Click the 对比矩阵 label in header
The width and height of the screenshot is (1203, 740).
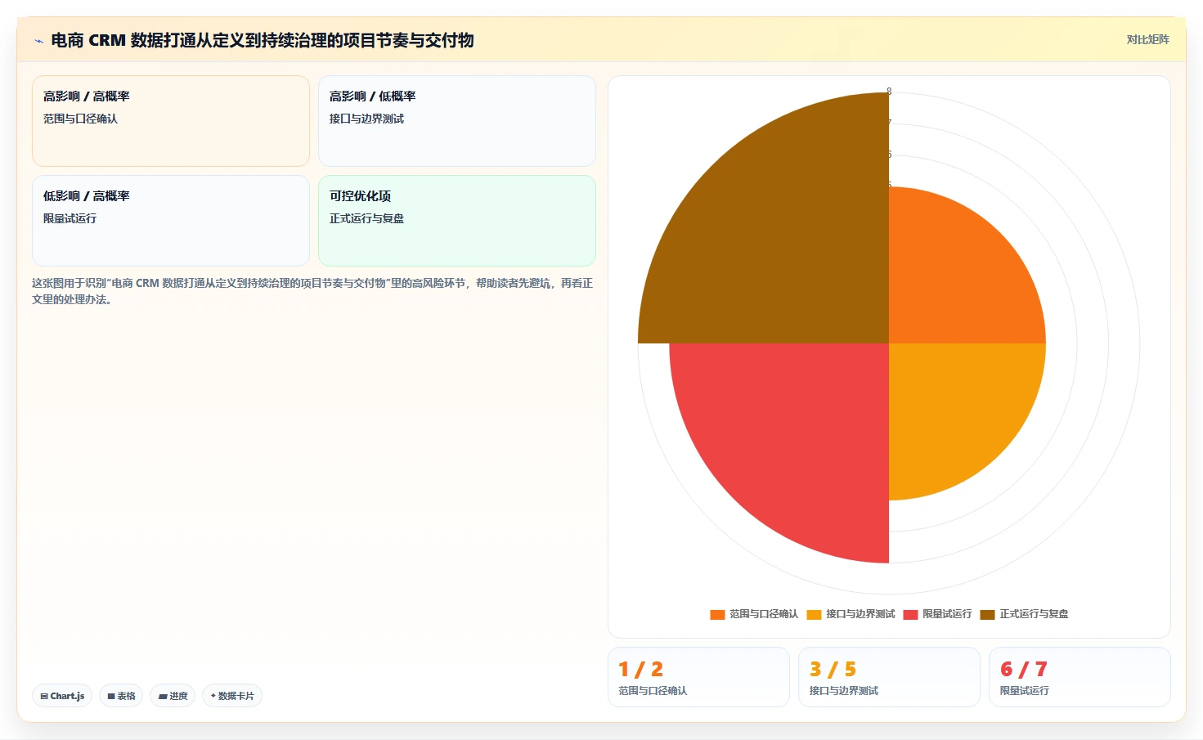(1147, 39)
